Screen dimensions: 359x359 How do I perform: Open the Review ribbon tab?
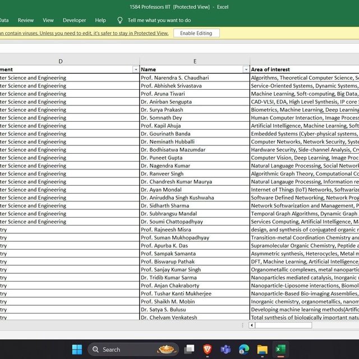(x=26, y=20)
